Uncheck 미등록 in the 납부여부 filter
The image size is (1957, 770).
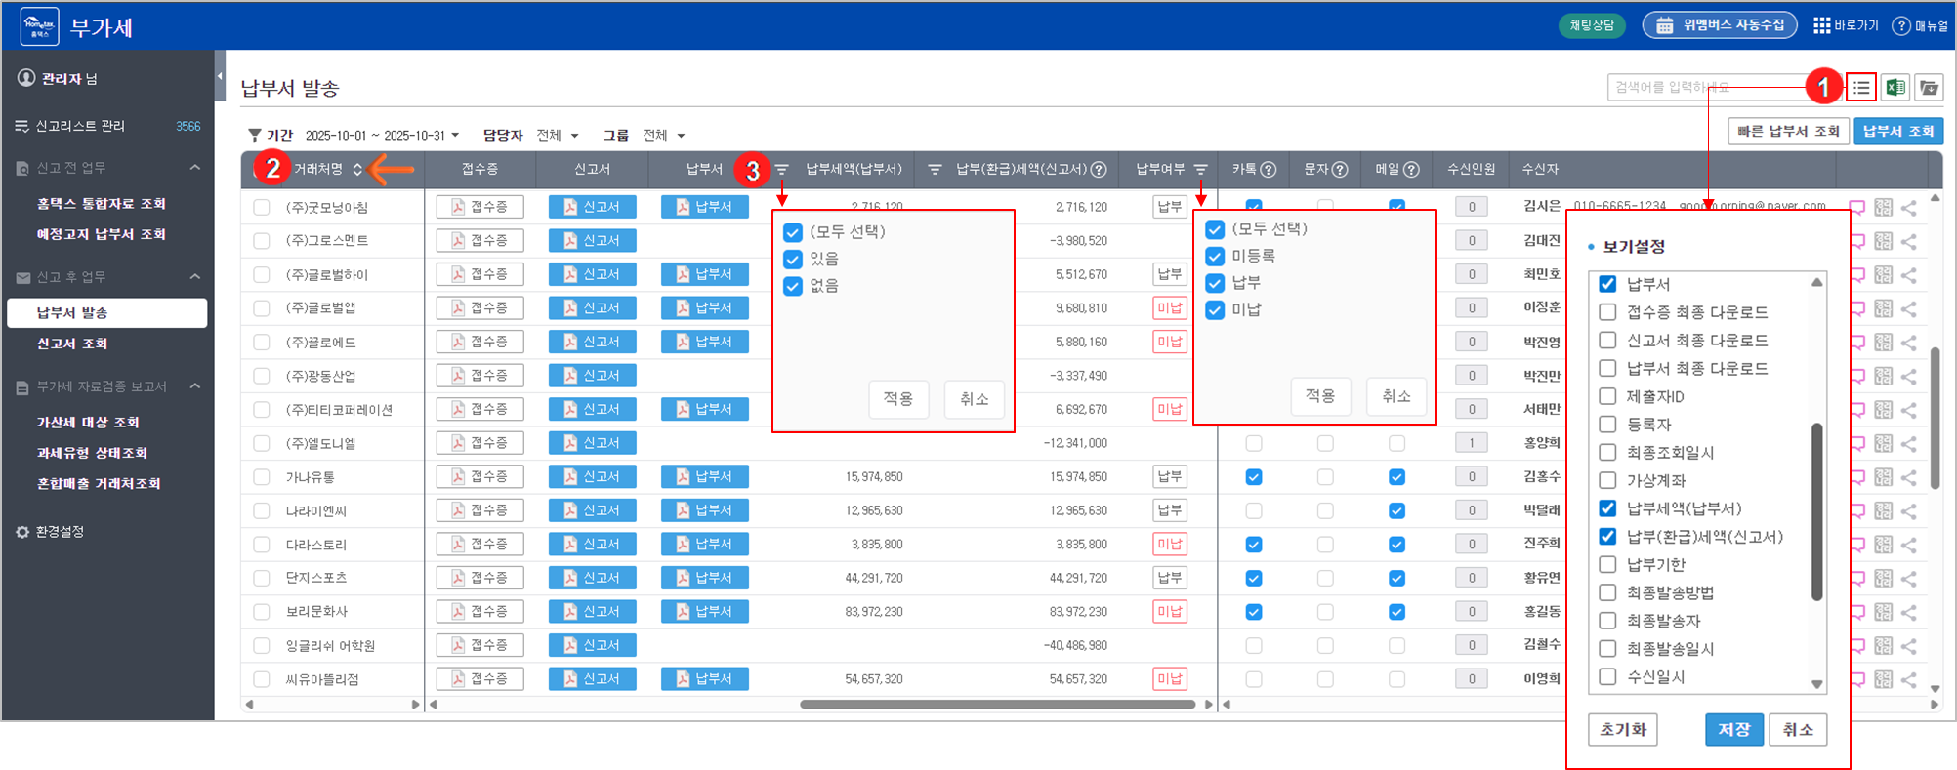[x=1215, y=257]
